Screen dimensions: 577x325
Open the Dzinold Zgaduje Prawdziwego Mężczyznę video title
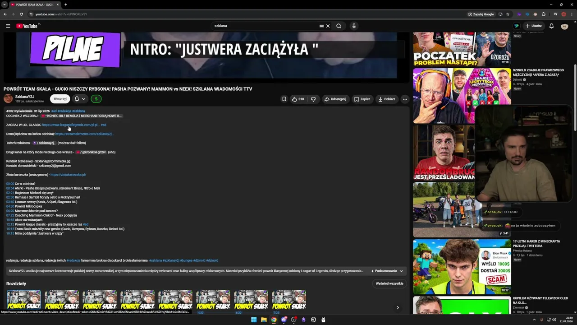pyautogui.click(x=538, y=72)
